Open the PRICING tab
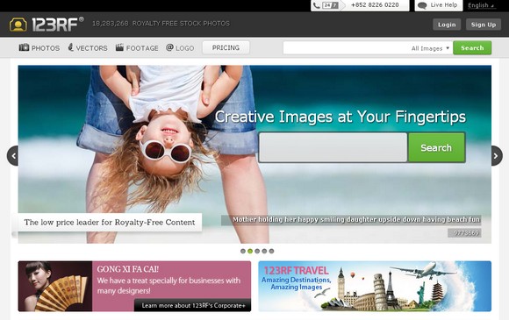Screen dimensions: 509x320 pyautogui.click(x=226, y=47)
